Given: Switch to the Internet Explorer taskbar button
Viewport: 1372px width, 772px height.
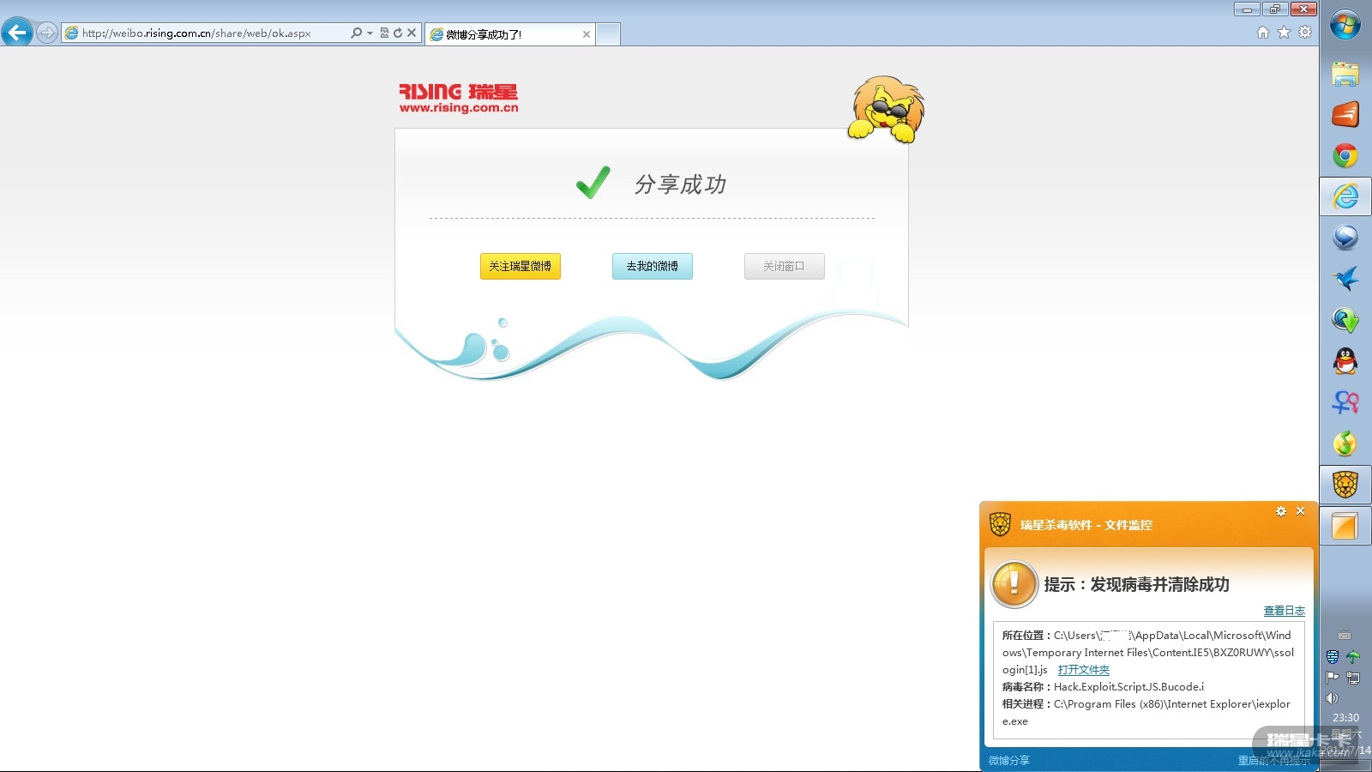Looking at the screenshot, I should 1345,196.
